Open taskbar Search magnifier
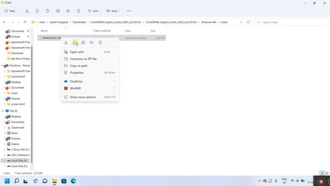 (16, 181)
